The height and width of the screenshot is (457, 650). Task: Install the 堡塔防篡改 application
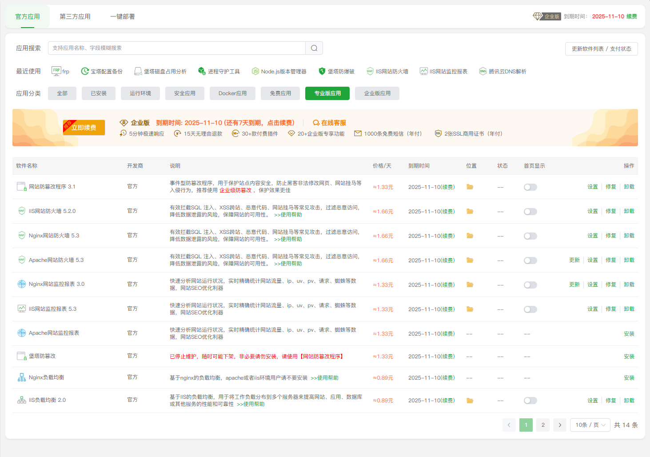pyautogui.click(x=629, y=356)
